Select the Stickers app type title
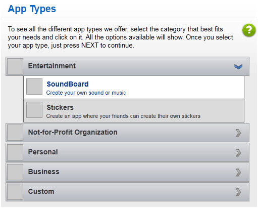The height and width of the screenshot is (208, 258). (x=60, y=107)
